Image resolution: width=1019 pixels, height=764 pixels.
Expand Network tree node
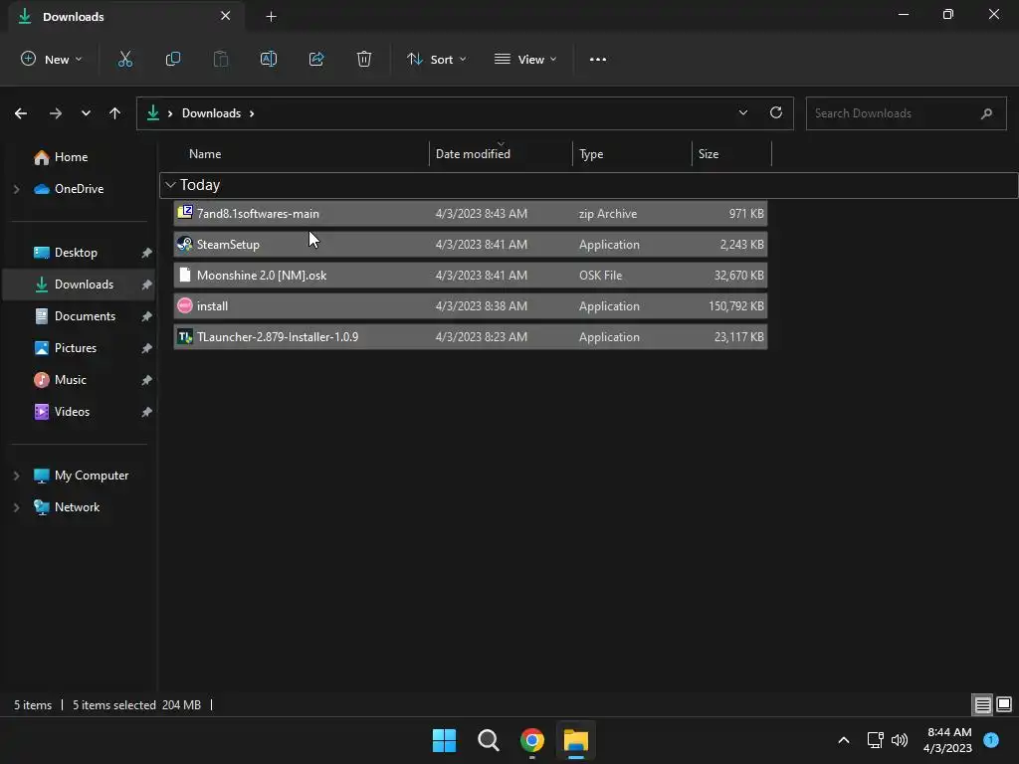[x=16, y=507]
